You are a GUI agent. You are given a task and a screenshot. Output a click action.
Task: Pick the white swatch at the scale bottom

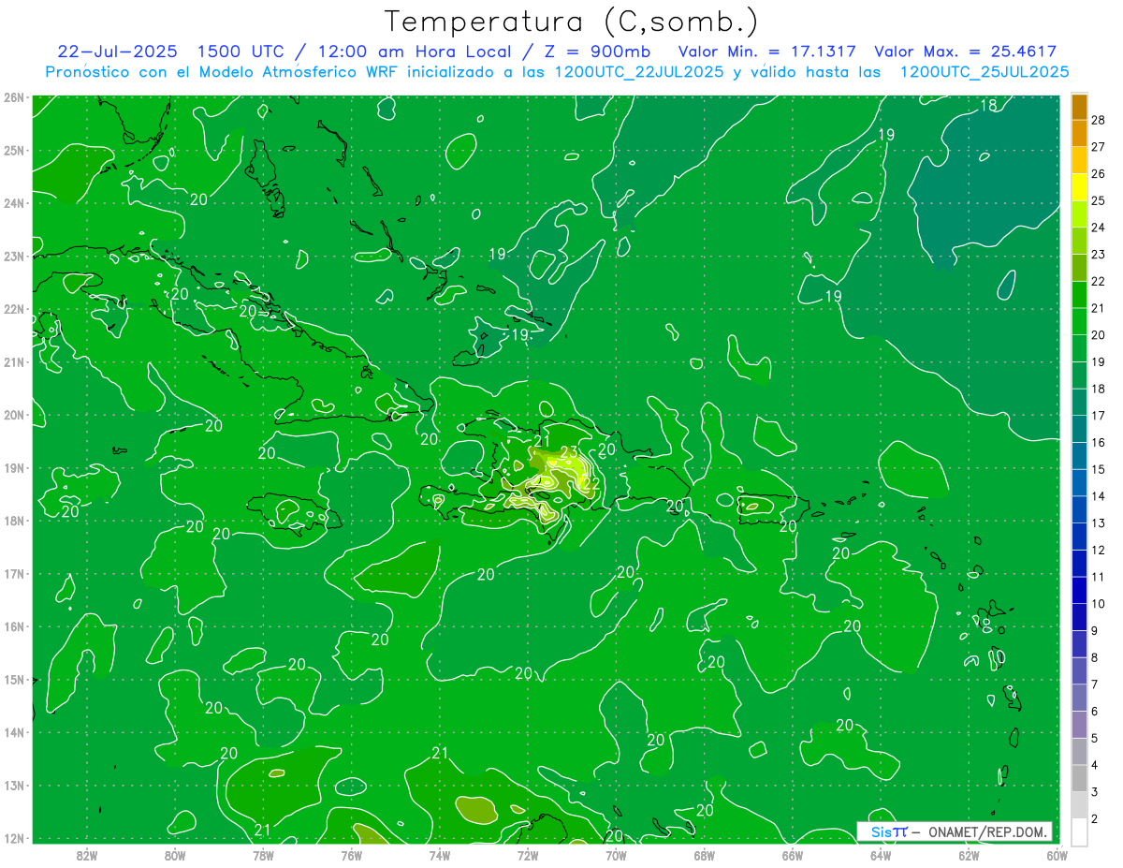coord(1079,831)
